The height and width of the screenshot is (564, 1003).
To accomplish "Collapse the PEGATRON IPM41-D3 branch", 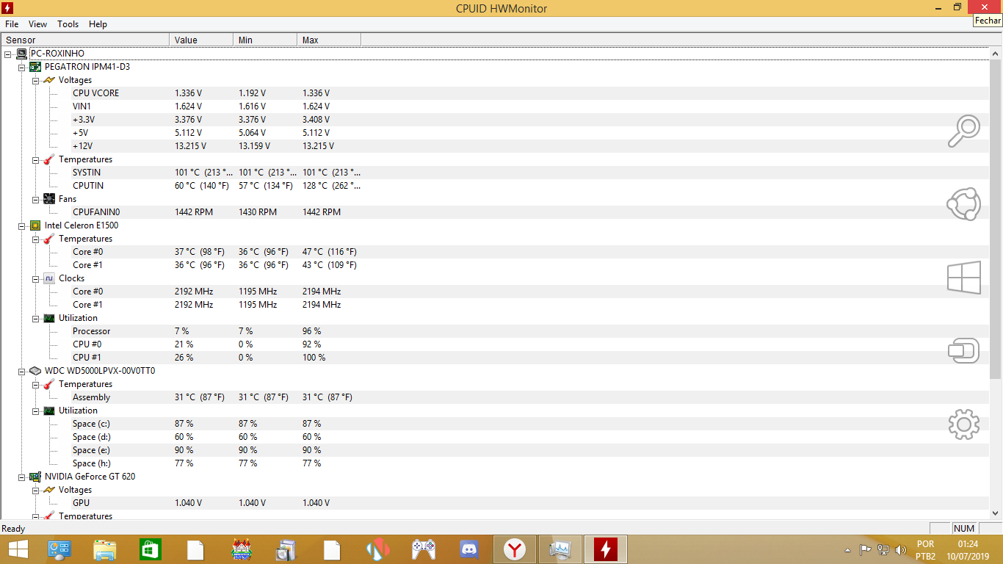I will click(x=22, y=67).
